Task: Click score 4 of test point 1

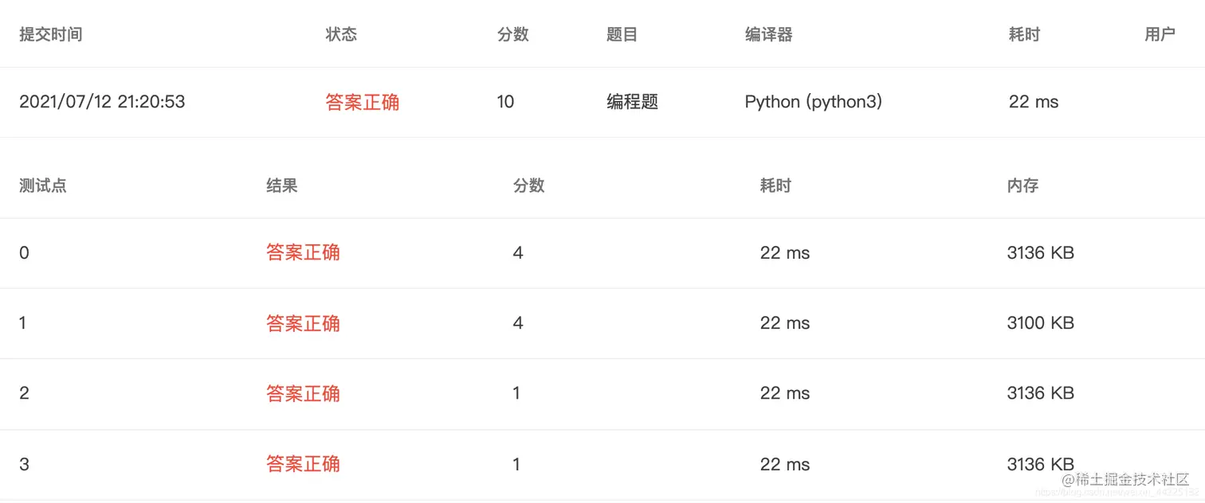Action: (x=518, y=323)
